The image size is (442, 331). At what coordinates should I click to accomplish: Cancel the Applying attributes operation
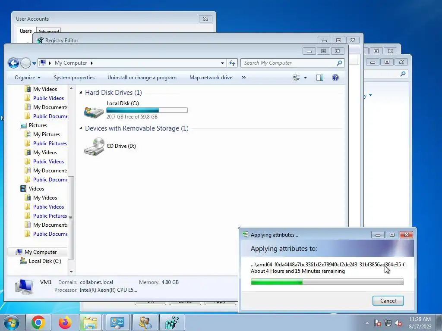click(x=388, y=300)
